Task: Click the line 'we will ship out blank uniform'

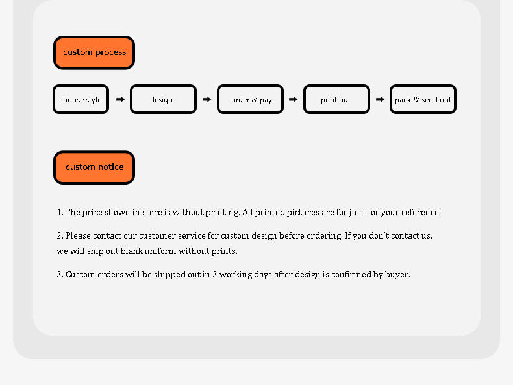Action: click(x=147, y=251)
